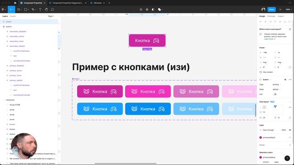Open the zoom level dropdown
Screen dimensions: 294x165
288,10
